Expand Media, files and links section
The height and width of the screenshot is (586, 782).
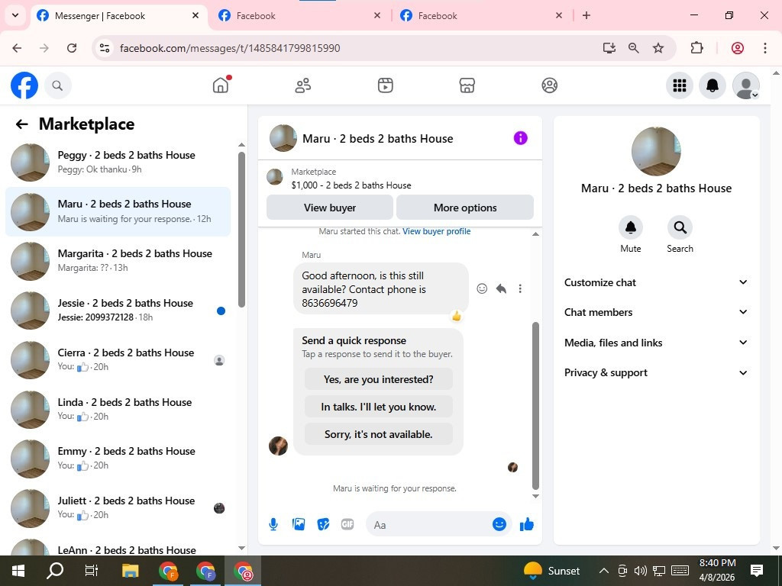(656, 343)
